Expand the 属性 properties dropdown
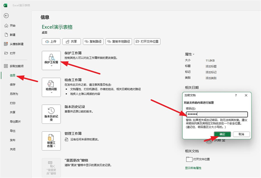 pyautogui.click(x=190, y=54)
